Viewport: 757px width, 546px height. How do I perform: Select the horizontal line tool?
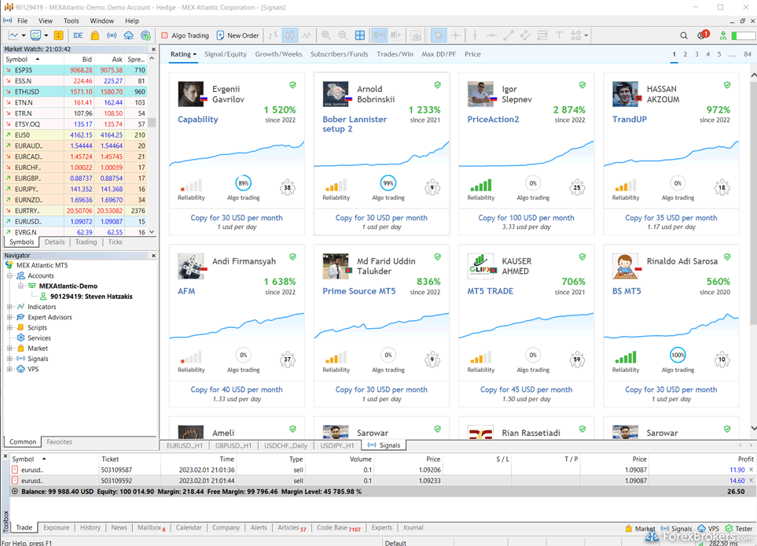pos(491,35)
